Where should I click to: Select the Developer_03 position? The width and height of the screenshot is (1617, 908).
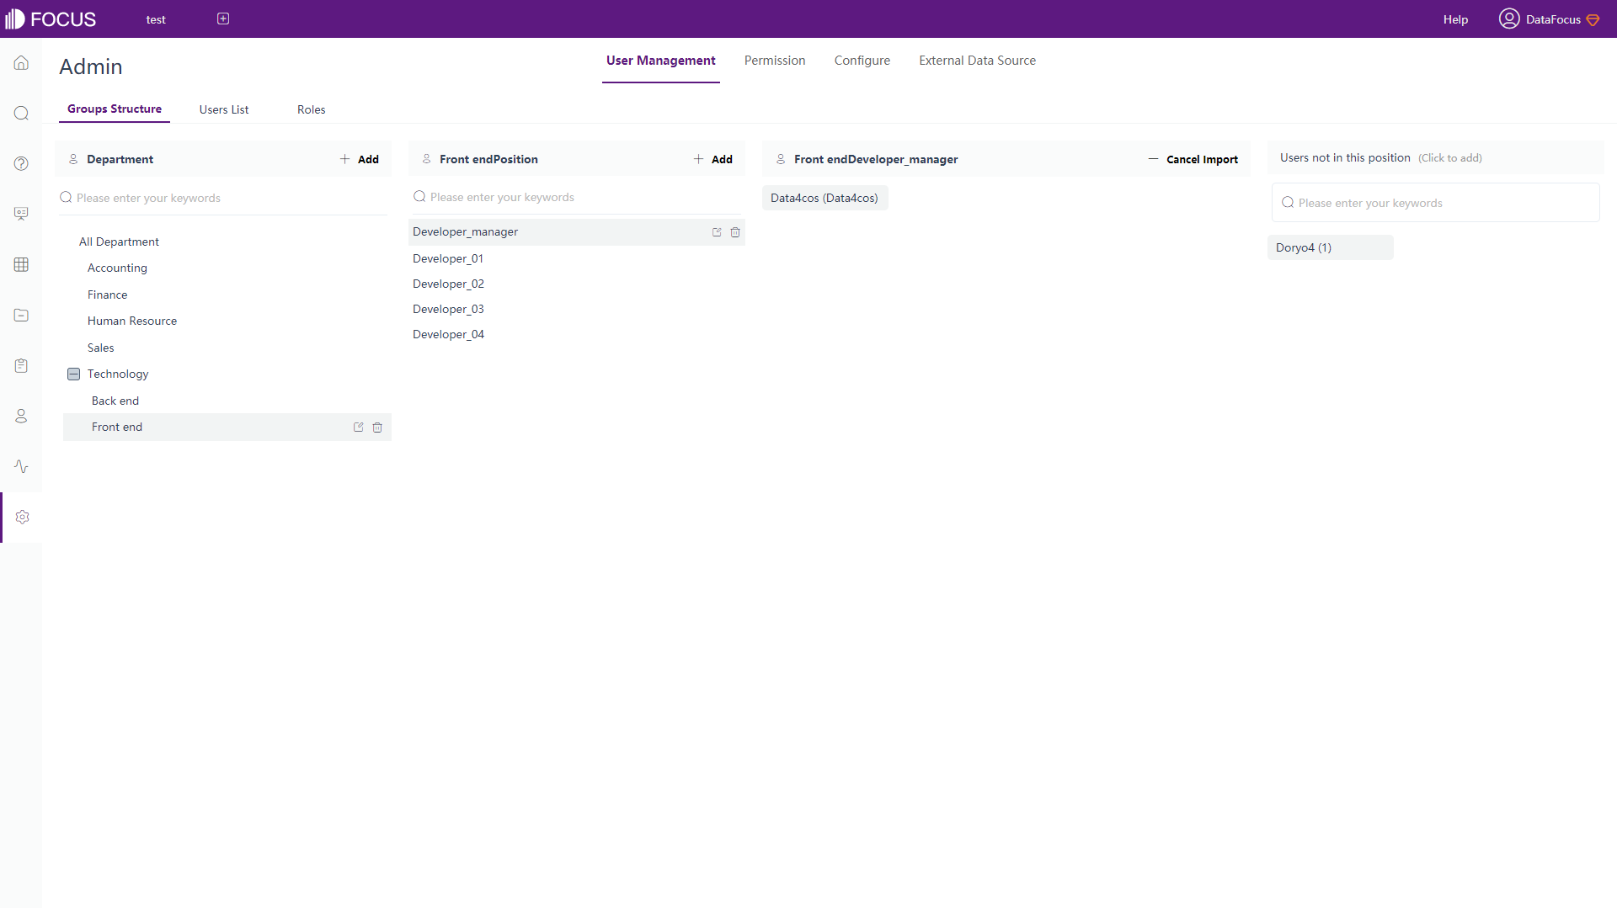pyautogui.click(x=448, y=309)
